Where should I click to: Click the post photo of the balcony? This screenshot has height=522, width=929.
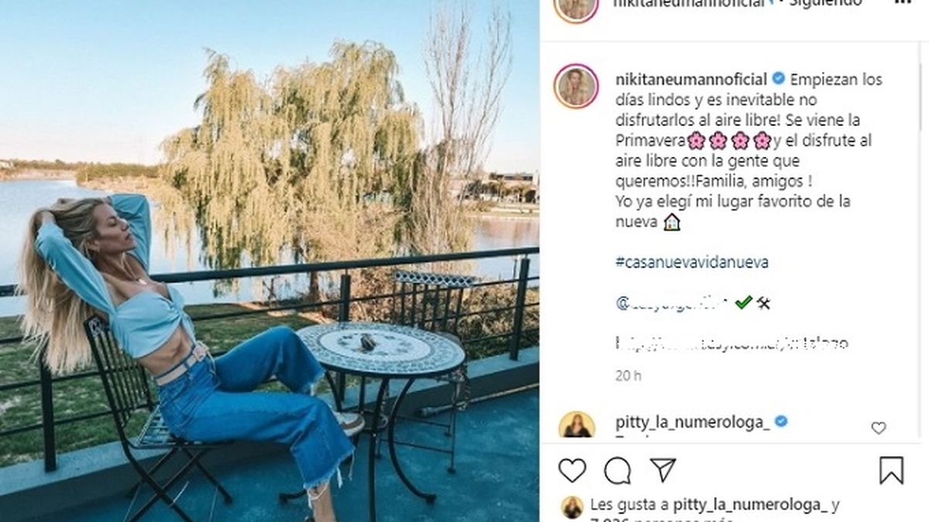tap(269, 261)
